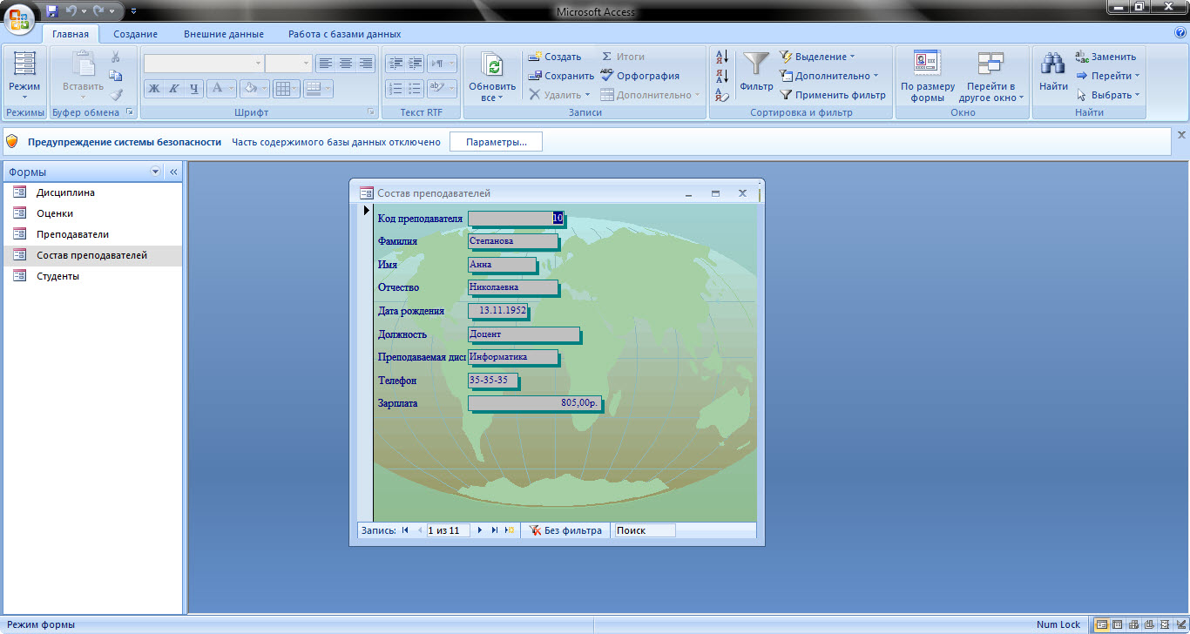Toggle Применить фильтр
This screenshot has height=634, width=1190.
[832, 95]
